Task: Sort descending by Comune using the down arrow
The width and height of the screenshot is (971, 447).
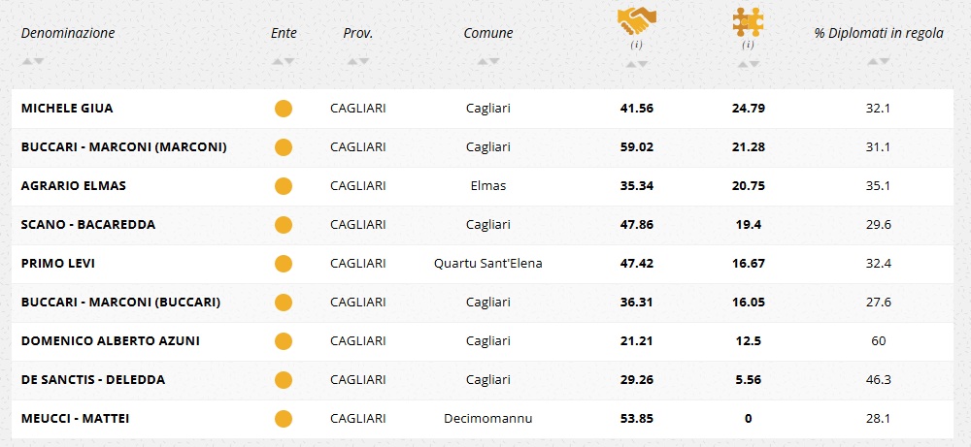Action: [494, 62]
